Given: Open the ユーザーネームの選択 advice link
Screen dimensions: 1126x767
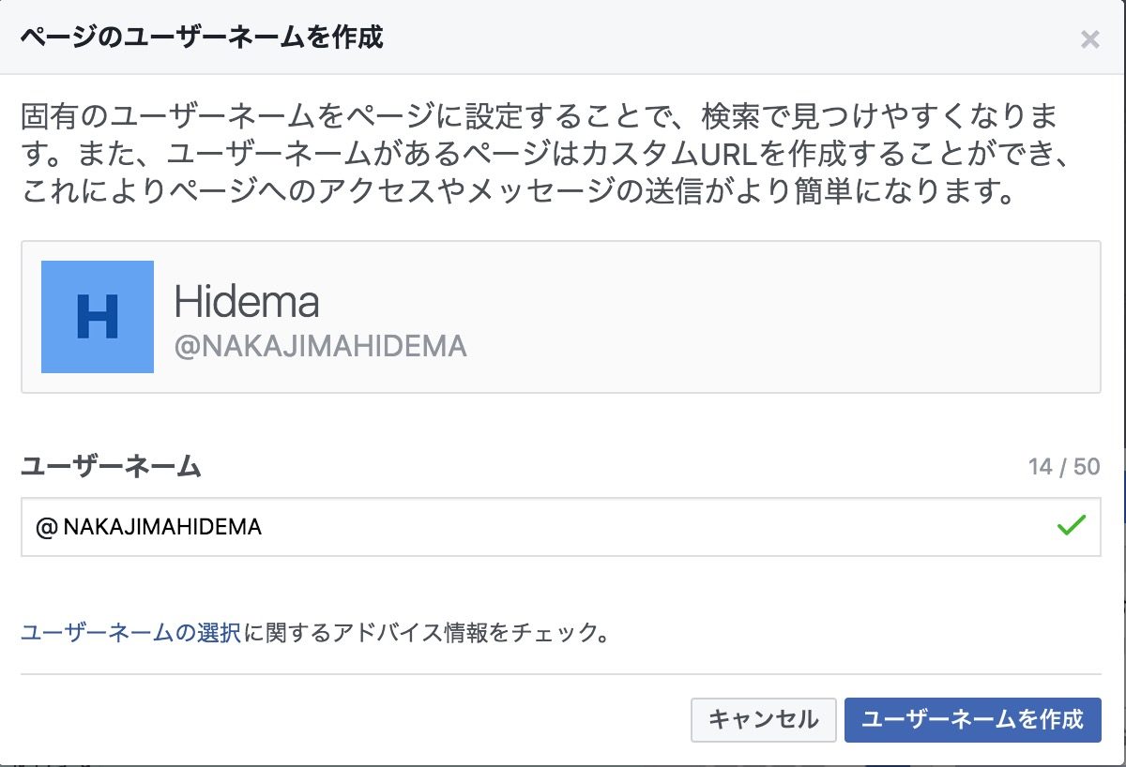Looking at the screenshot, I should pos(130,633).
